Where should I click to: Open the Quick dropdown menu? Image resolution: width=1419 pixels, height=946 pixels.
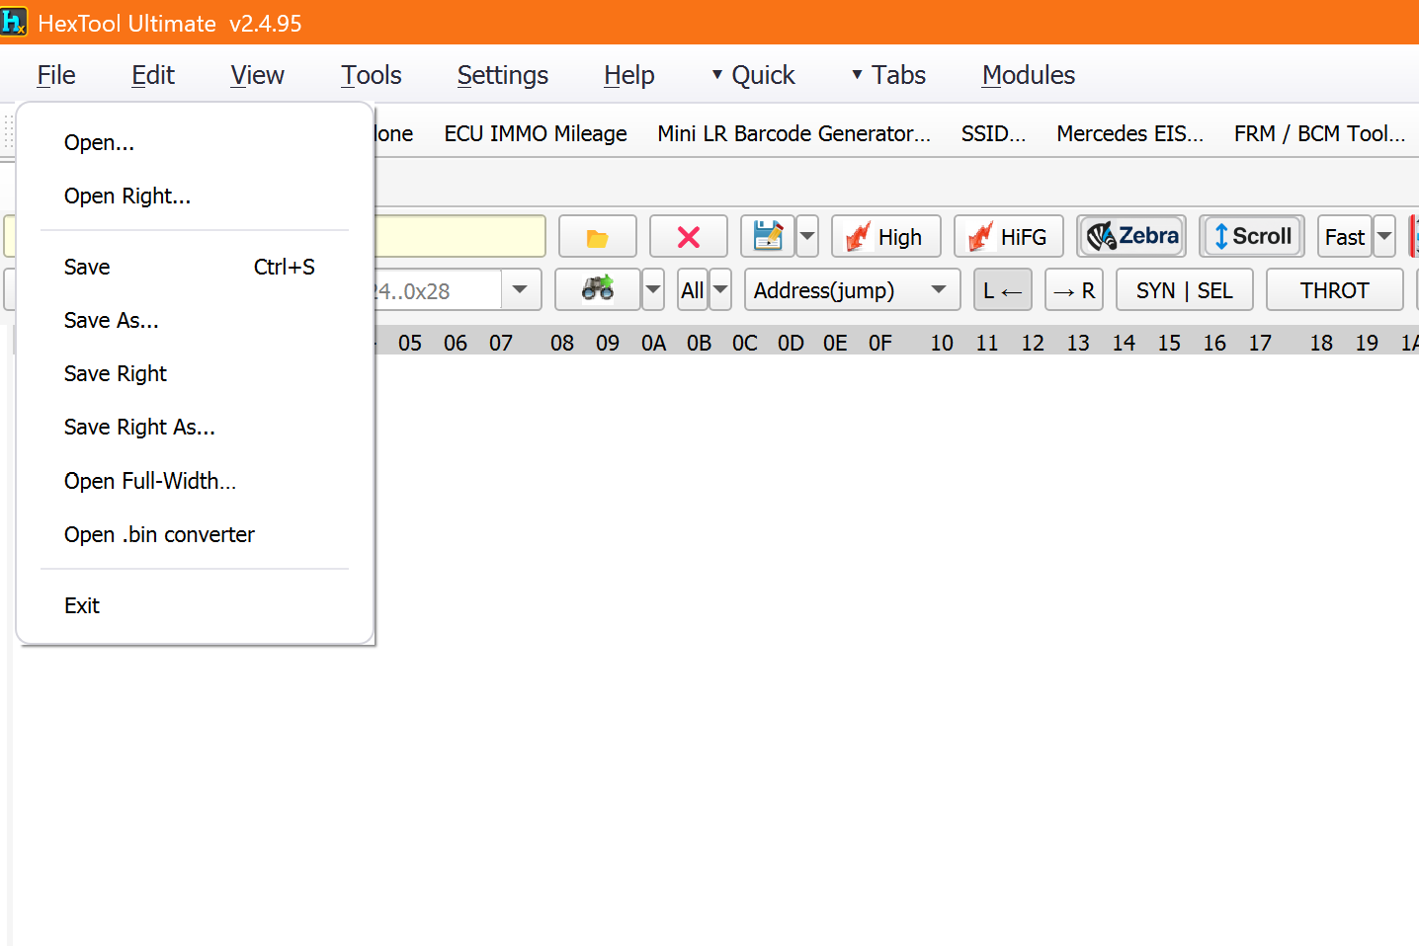(x=753, y=75)
